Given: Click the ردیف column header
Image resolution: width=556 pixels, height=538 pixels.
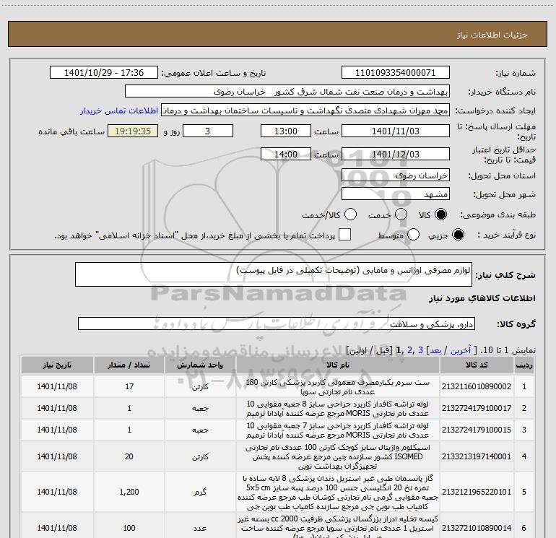Looking at the screenshot, I should coord(524,365).
